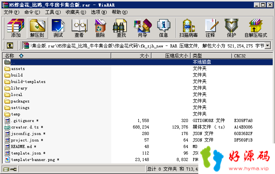Click 自解压格式 (SFX) toolbar icon
The image size is (275, 174).
tap(256, 28)
